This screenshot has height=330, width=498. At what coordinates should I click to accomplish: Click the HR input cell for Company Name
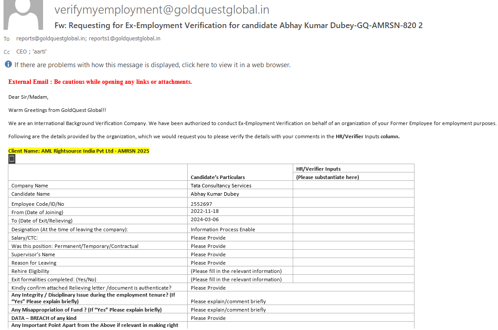353,185
